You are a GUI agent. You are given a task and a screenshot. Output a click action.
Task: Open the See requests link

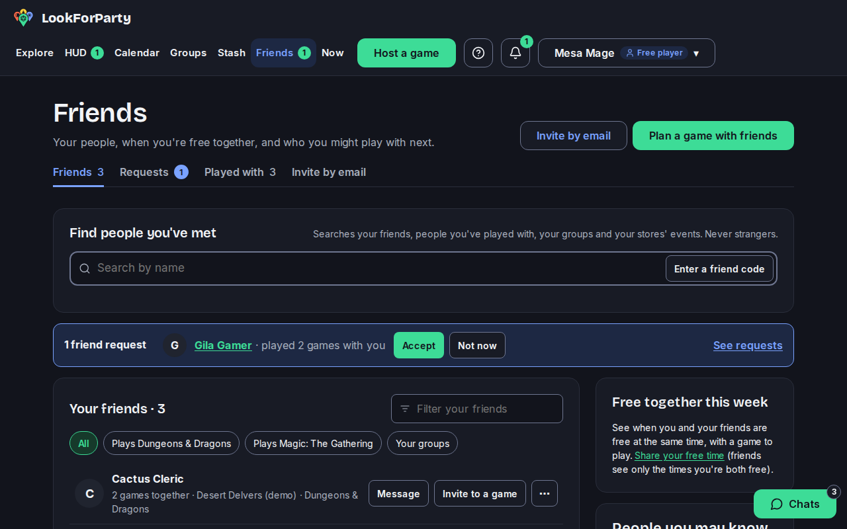[748, 345]
